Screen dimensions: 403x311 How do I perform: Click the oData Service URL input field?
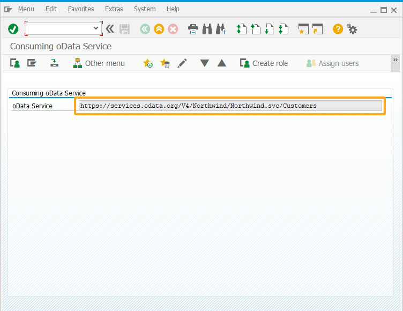(x=230, y=106)
